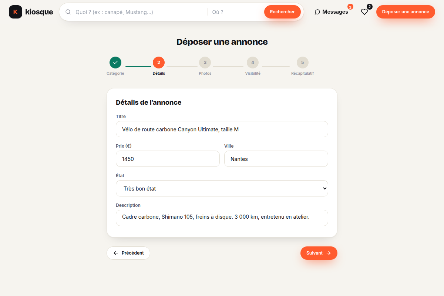Continue with the Suivant button
444x296 pixels.
(319, 253)
